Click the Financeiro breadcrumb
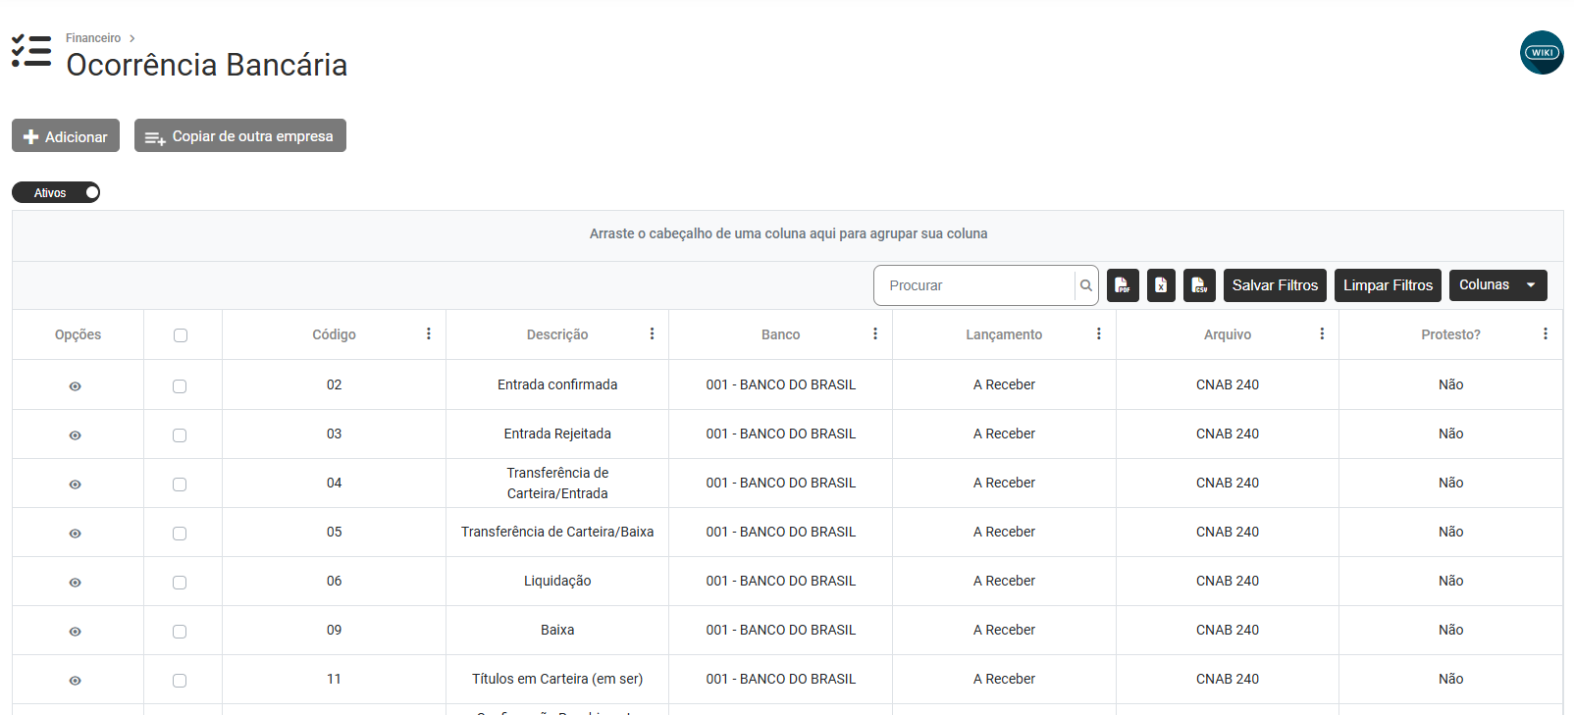The width and height of the screenshot is (1574, 715). tap(93, 38)
